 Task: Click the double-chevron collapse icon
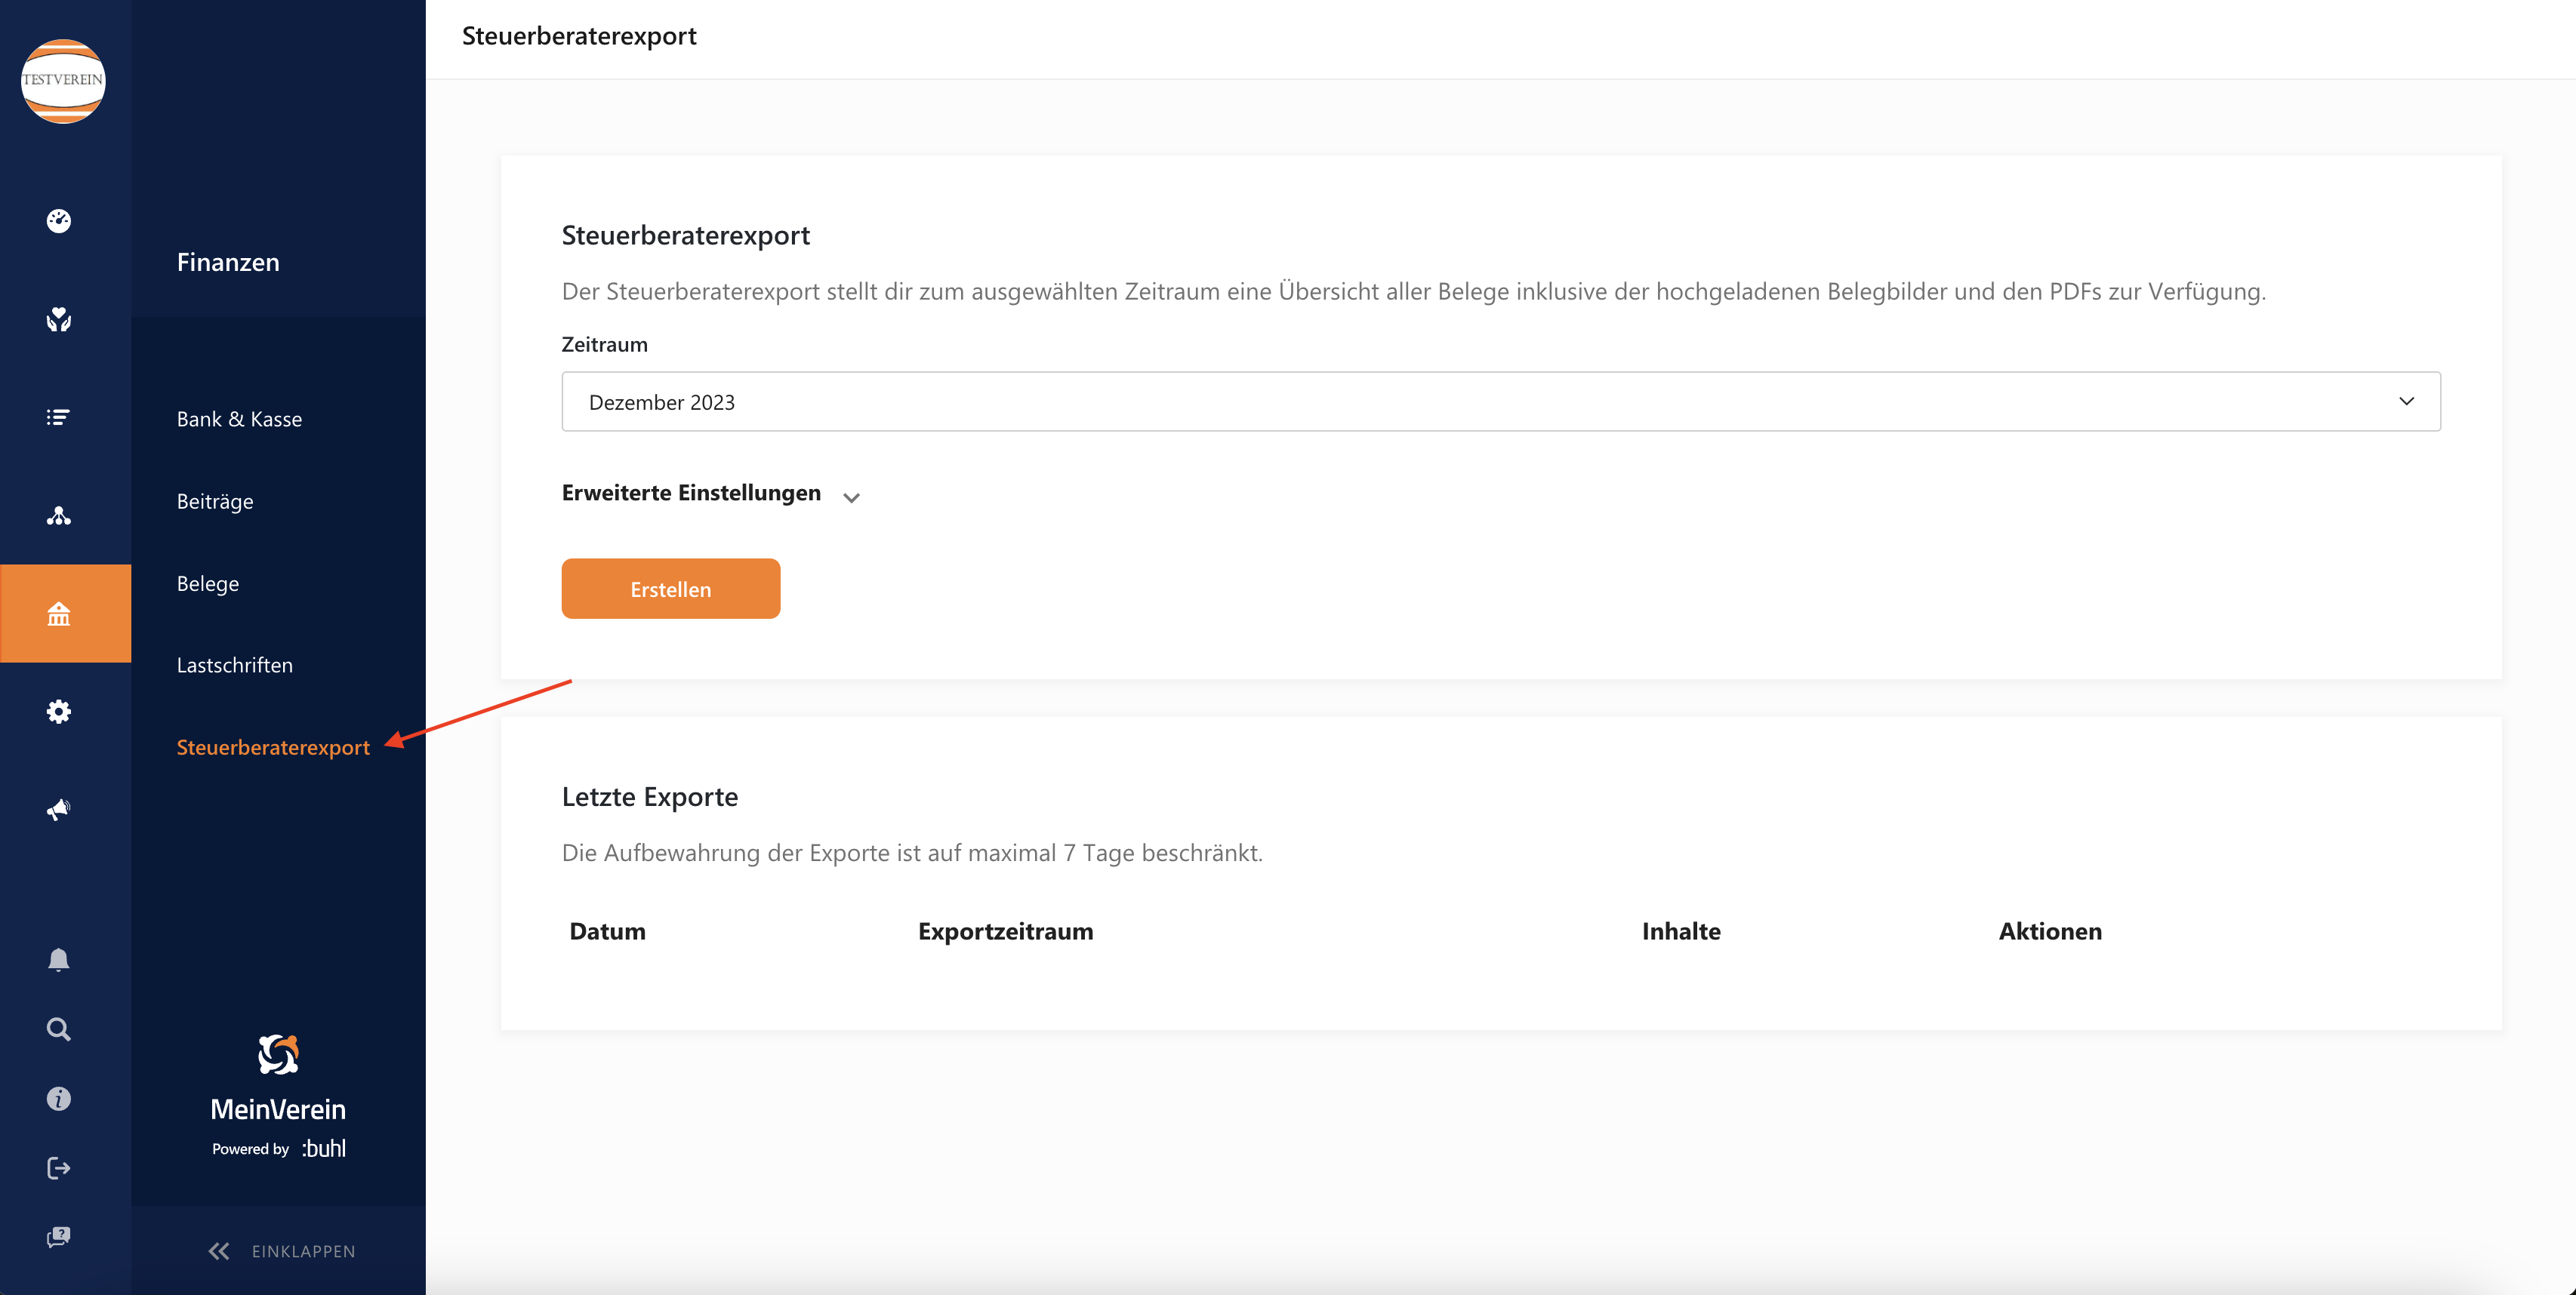[219, 1251]
